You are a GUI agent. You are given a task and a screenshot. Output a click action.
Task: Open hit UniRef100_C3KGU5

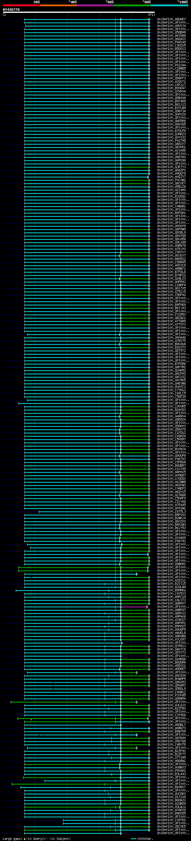click(x=171, y=45)
